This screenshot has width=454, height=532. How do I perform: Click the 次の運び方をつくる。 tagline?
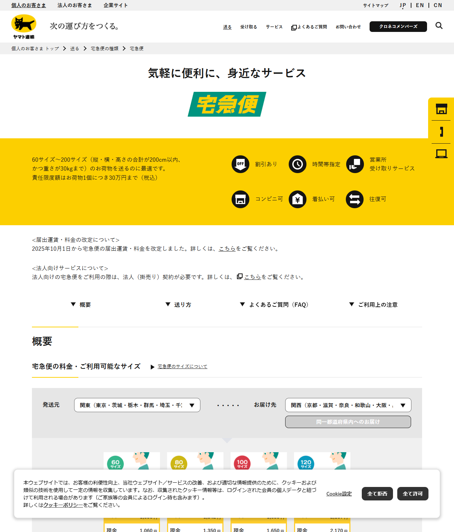(84, 26)
